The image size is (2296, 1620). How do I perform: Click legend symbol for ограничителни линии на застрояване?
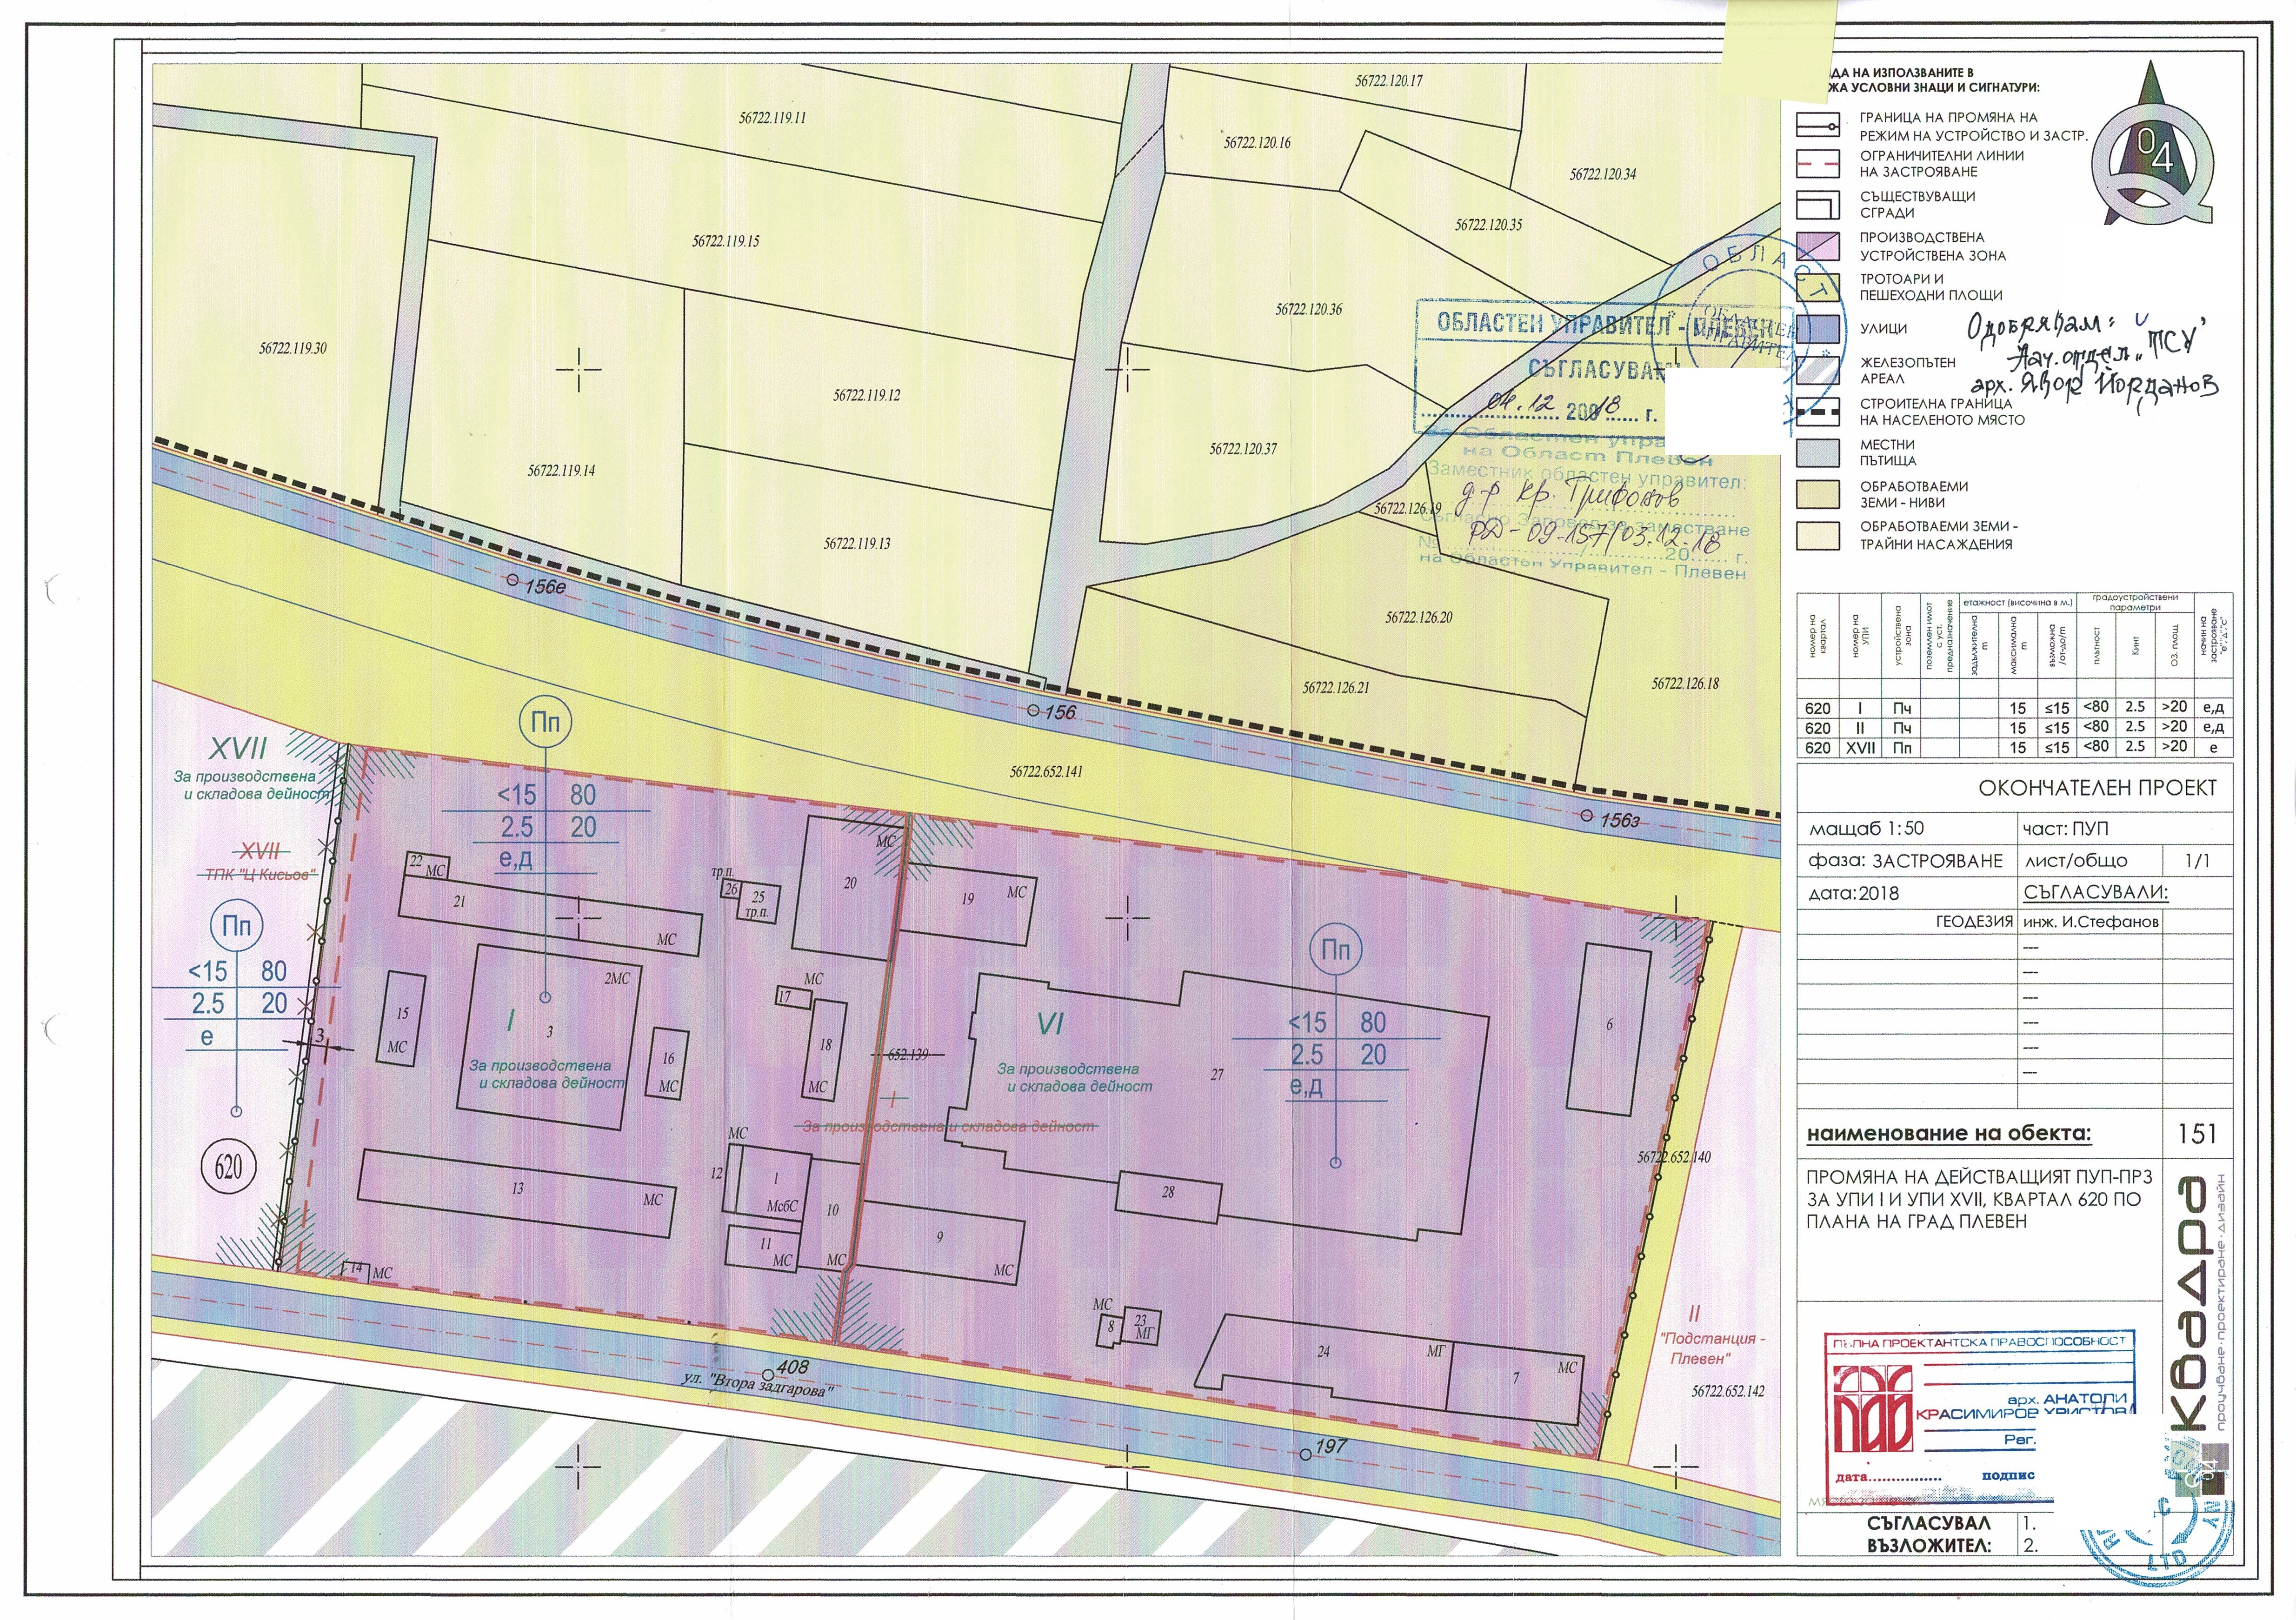[1818, 163]
